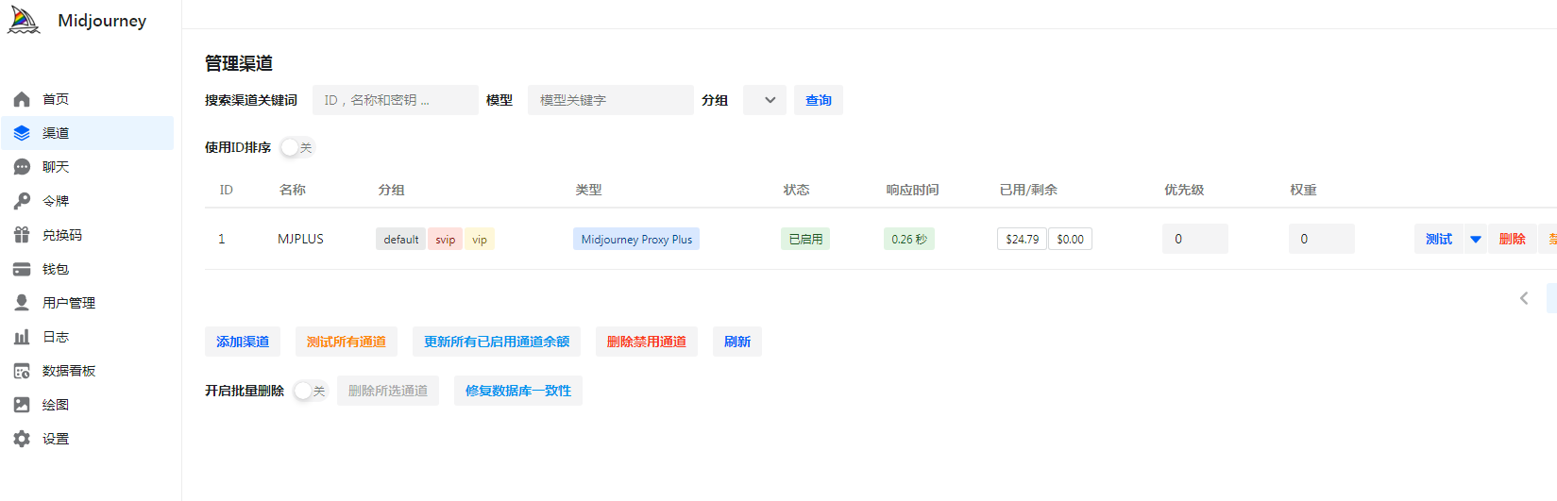The height and width of the screenshot is (501, 1557).
Task: Click the 响应时间 column header
Action: click(x=912, y=190)
